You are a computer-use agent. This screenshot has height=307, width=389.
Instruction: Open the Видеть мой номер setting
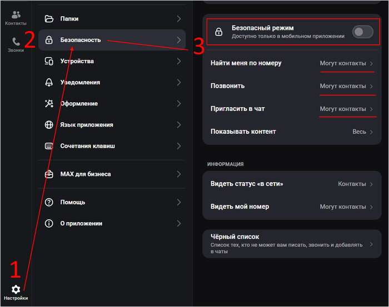[x=292, y=207]
